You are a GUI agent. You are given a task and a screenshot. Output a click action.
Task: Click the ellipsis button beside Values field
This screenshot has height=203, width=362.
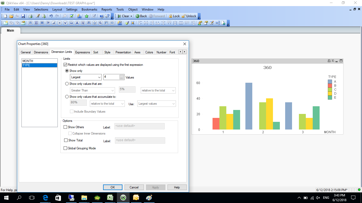122,77
